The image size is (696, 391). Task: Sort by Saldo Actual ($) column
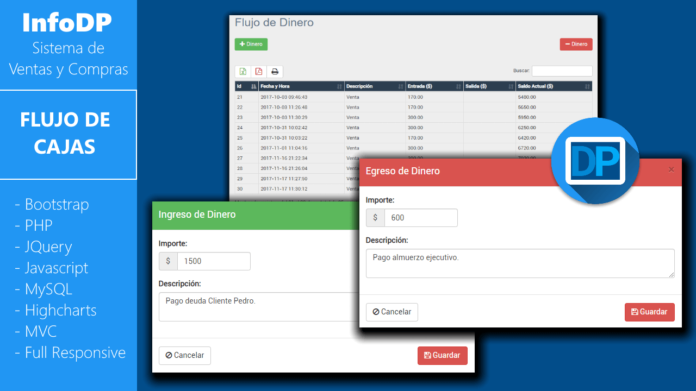coord(553,86)
